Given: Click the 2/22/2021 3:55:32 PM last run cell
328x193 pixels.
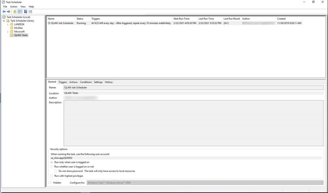Looking at the screenshot, I should 210,23.
